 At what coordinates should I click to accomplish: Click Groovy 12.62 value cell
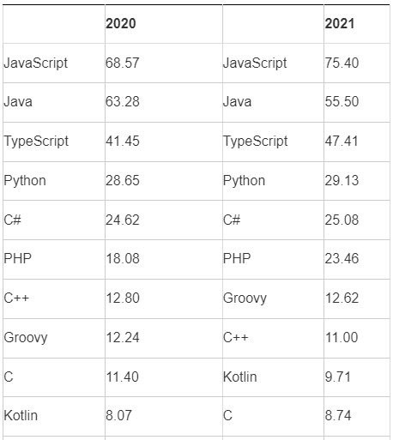357,299
